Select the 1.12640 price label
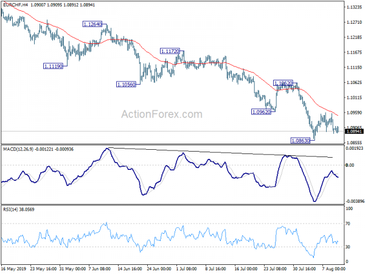 pyautogui.click(x=92, y=24)
